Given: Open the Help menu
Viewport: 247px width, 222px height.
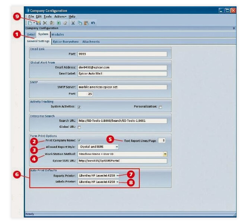Looking at the screenshot, I should pos(72,16).
